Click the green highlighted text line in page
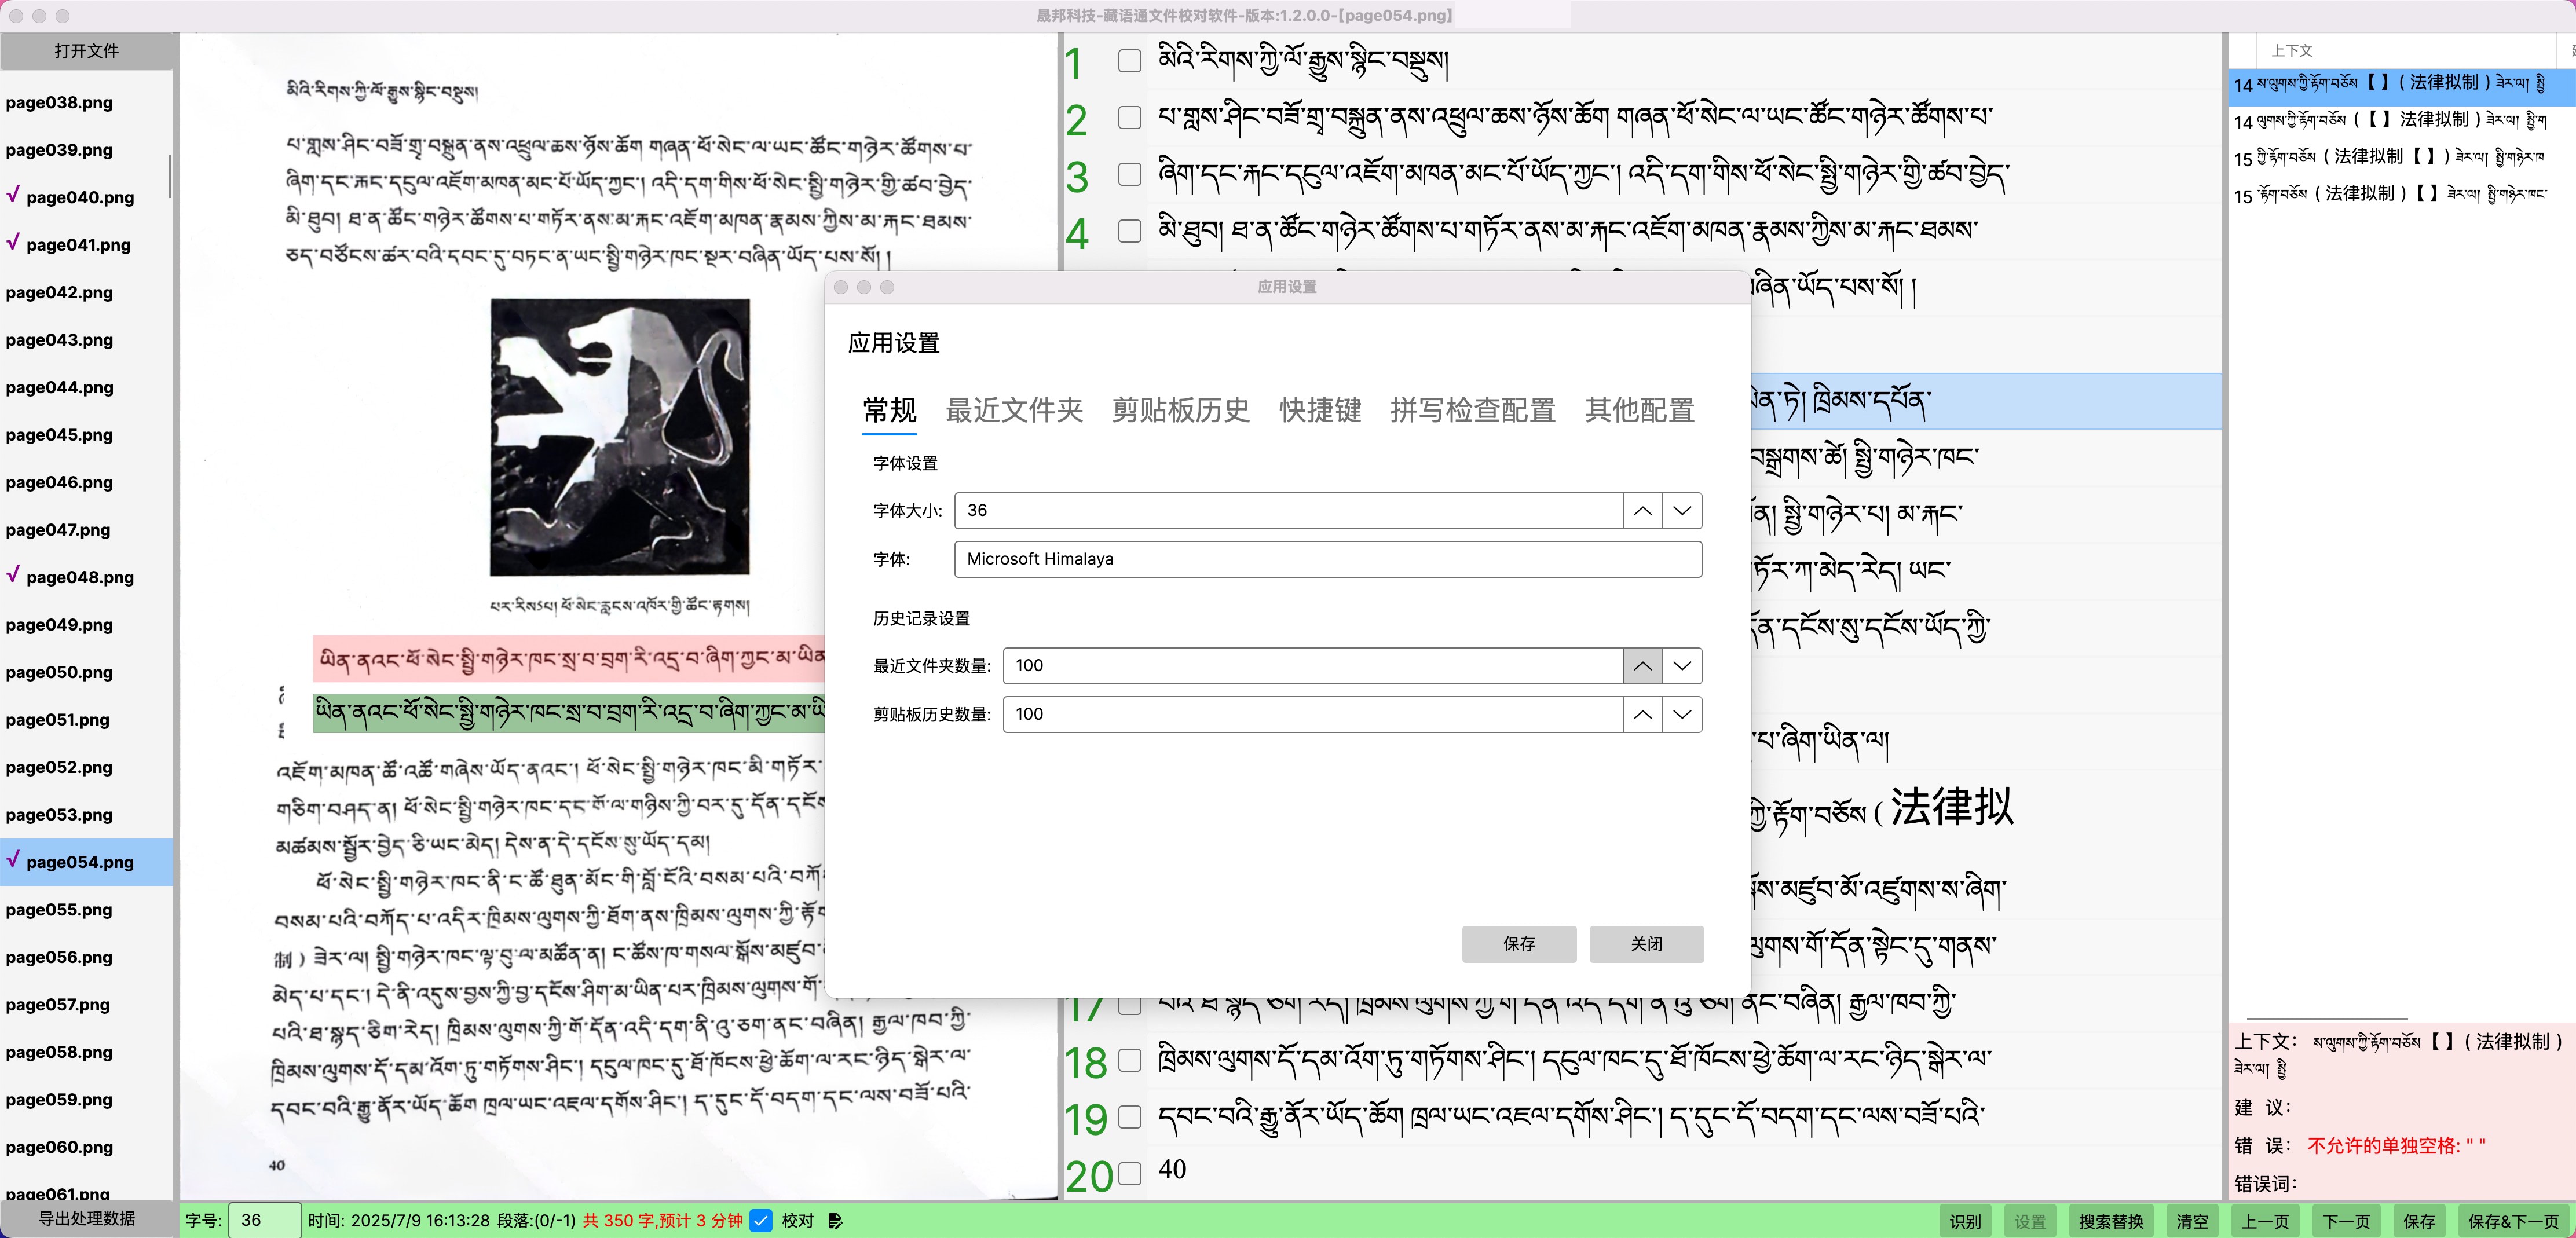This screenshot has height=1238, width=2576. [569, 713]
